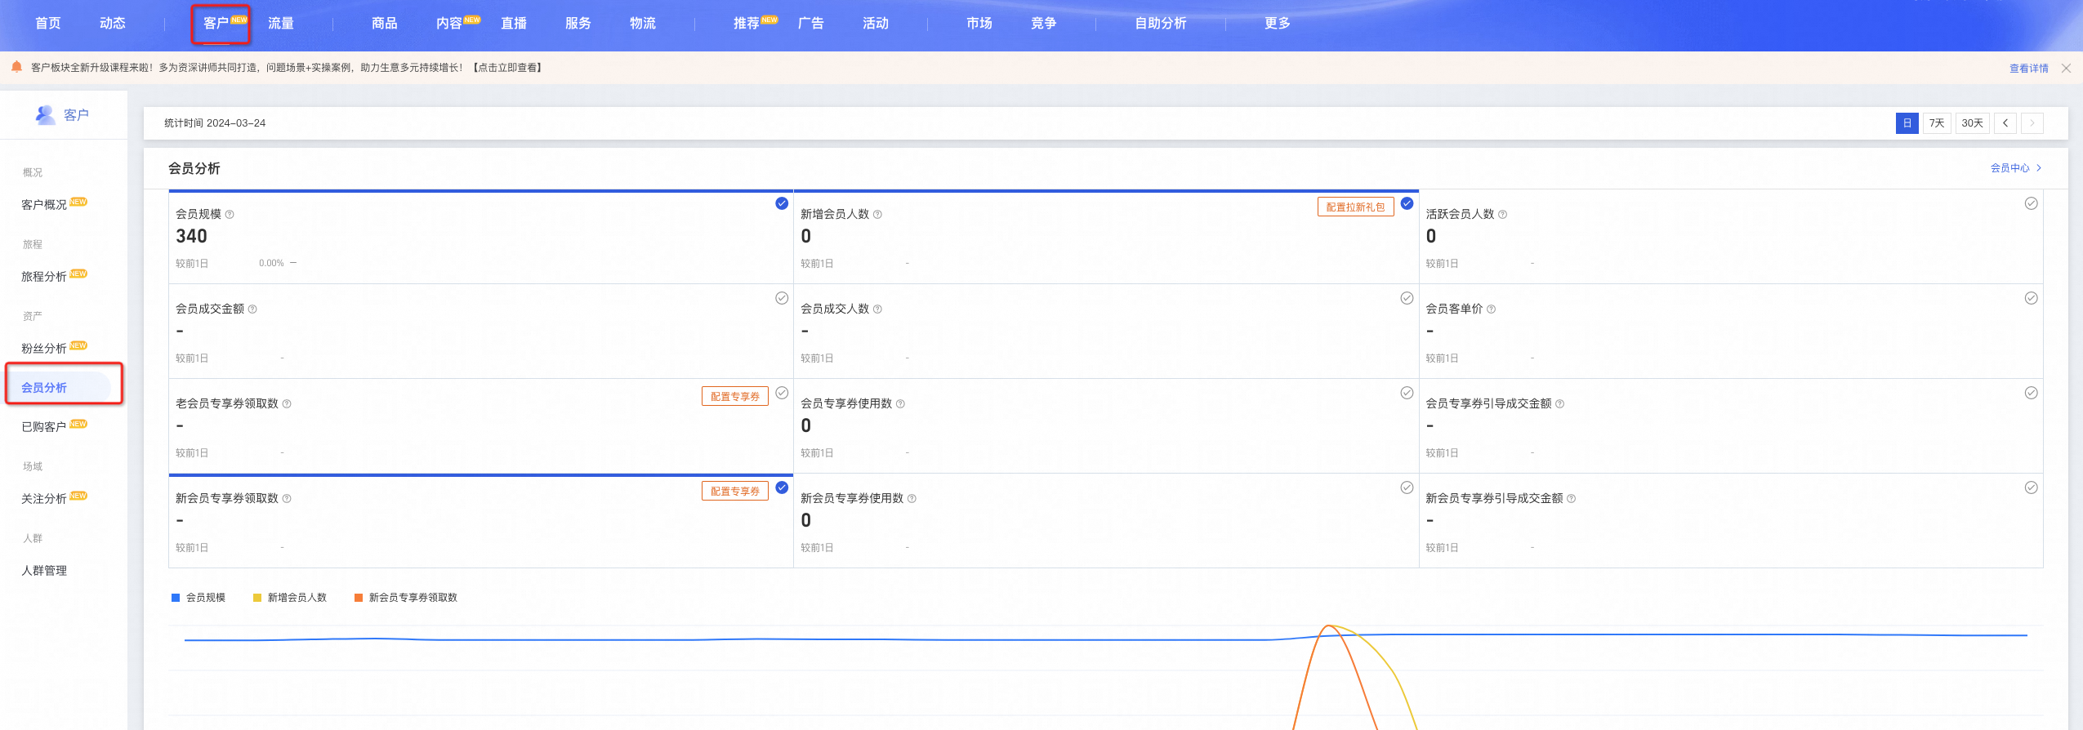
Task: Open the 服务 top navigation tab
Action: click(x=578, y=24)
